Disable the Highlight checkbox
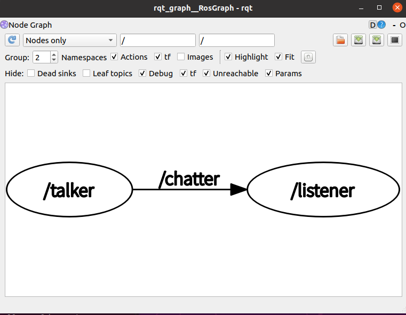The width and height of the screenshot is (406, 315). point(228,57)
